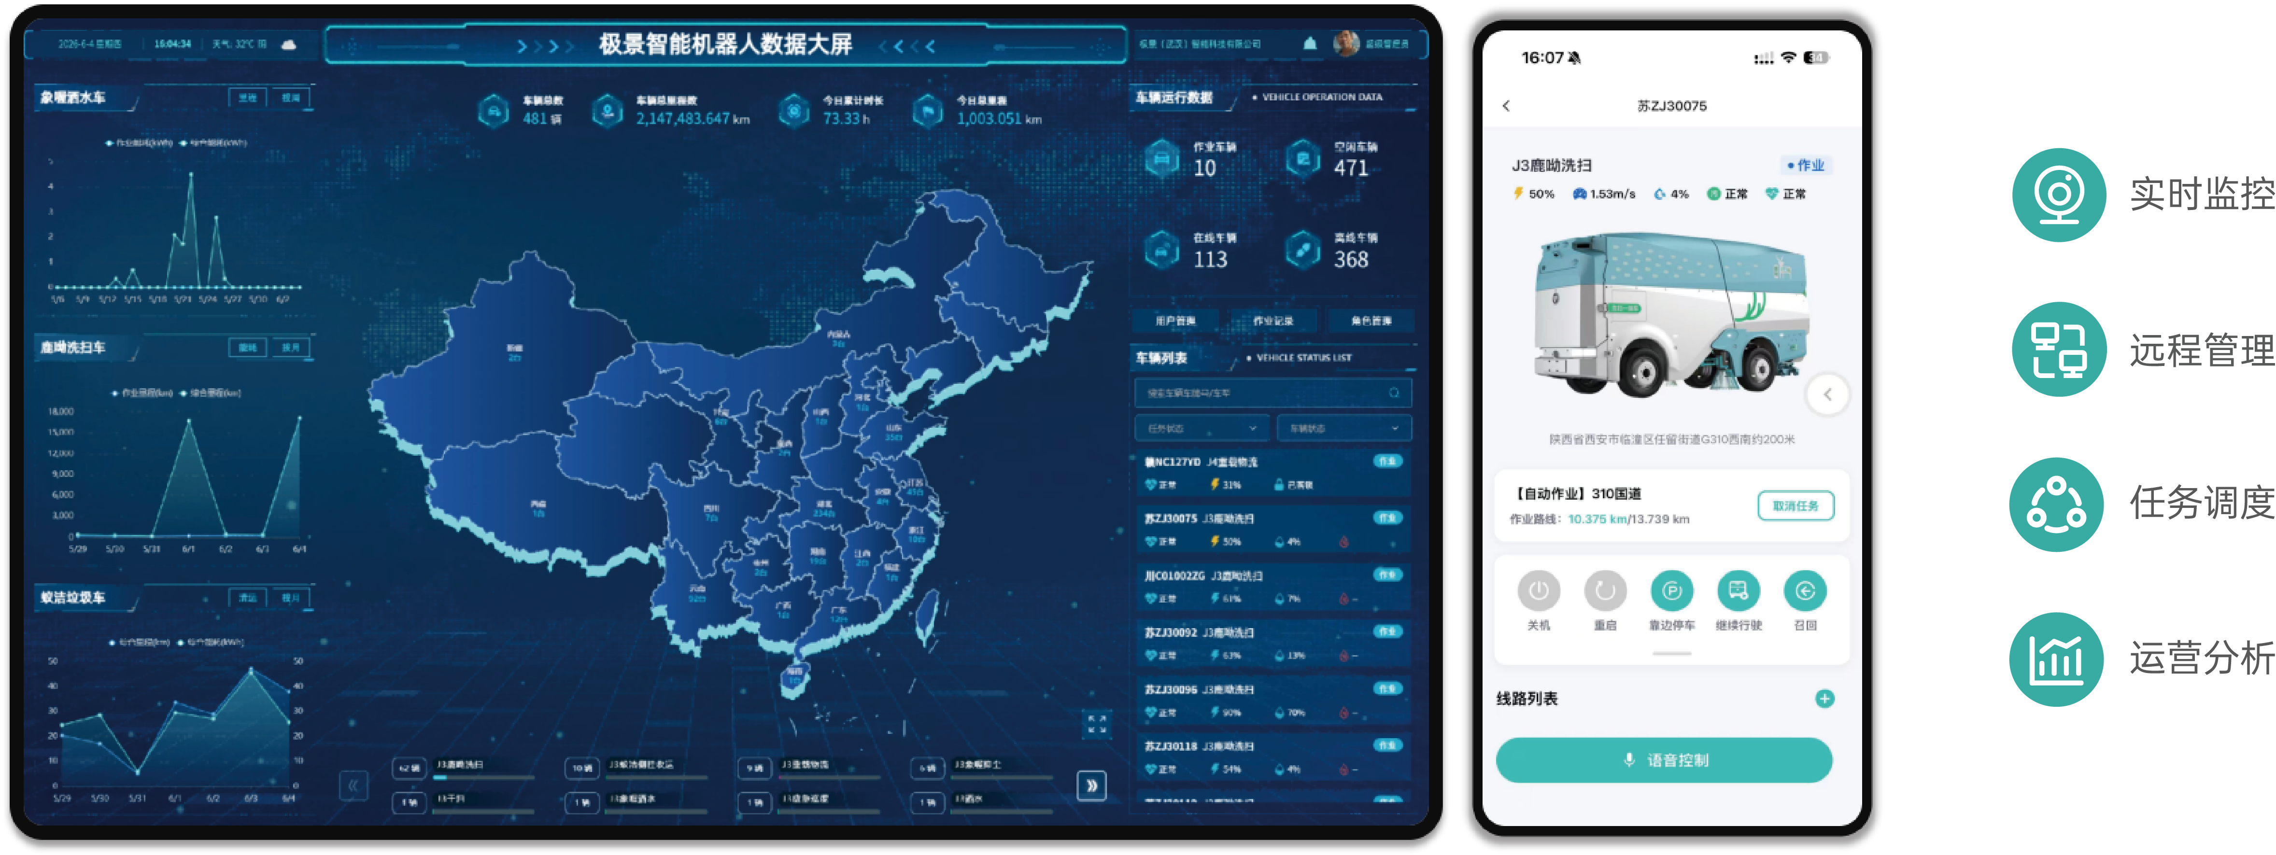Click the vehicle search input field
Screen dimensions: 2276x855
click(1272, 392)
